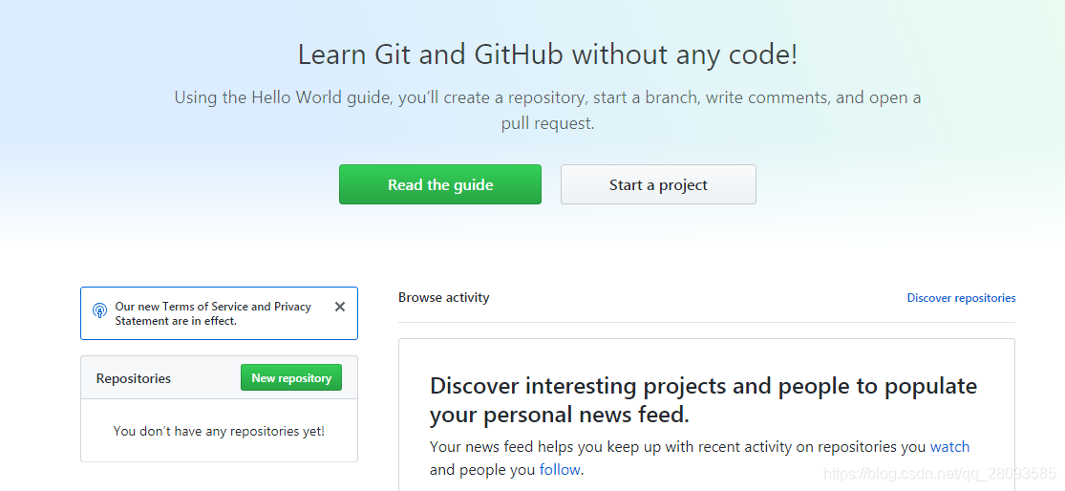Click the Start a project button
Image resolution: width=1065 pixels, height=491 pixels.
click(658, 184)
